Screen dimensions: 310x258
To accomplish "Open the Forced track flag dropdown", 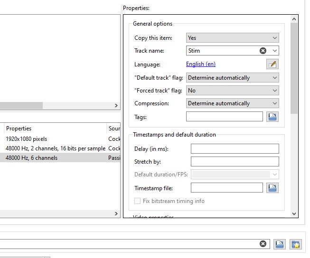I will pos(233,91).
